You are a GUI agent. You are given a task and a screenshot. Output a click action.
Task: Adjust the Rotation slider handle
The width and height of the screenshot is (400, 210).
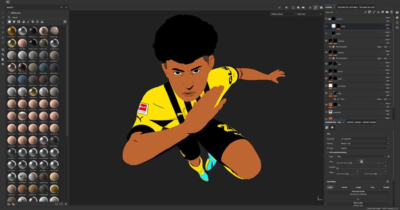pos(337,168)
